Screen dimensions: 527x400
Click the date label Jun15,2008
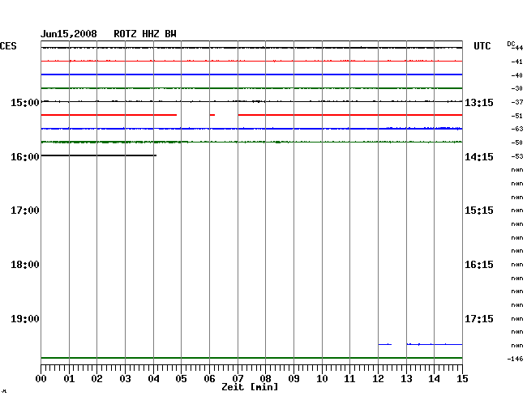(69, 34)
